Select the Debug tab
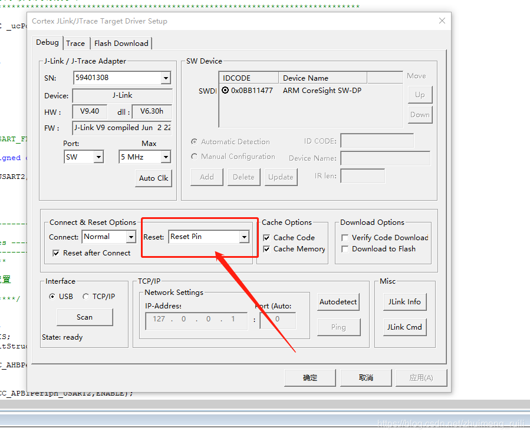The height and width of the screenshot is (435, 530). pos(47,42)
